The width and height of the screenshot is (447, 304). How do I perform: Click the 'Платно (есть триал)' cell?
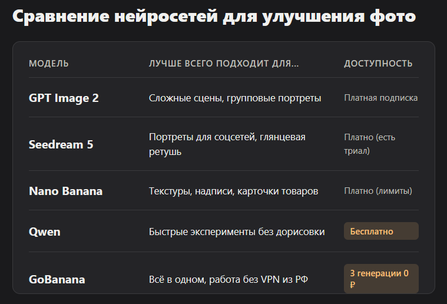coord(369,144)
